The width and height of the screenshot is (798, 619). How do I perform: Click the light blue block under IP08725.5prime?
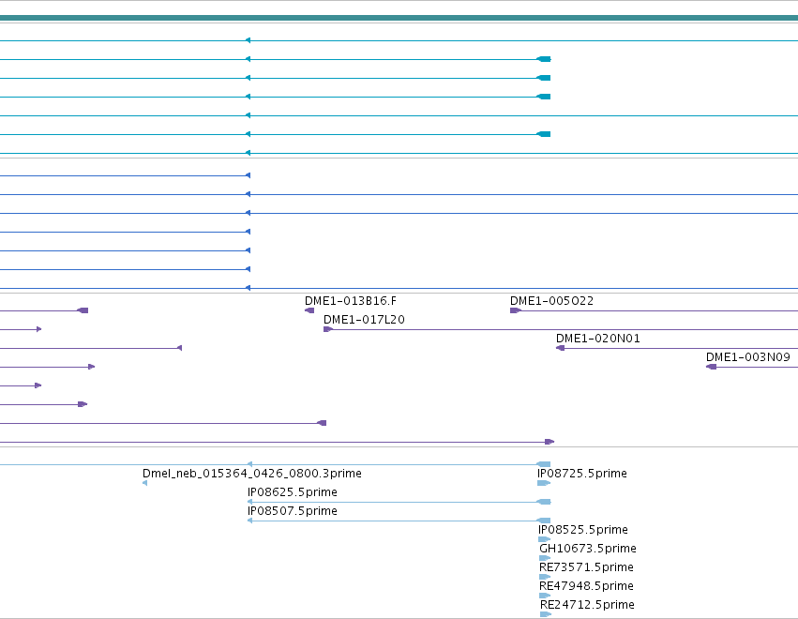544,483
